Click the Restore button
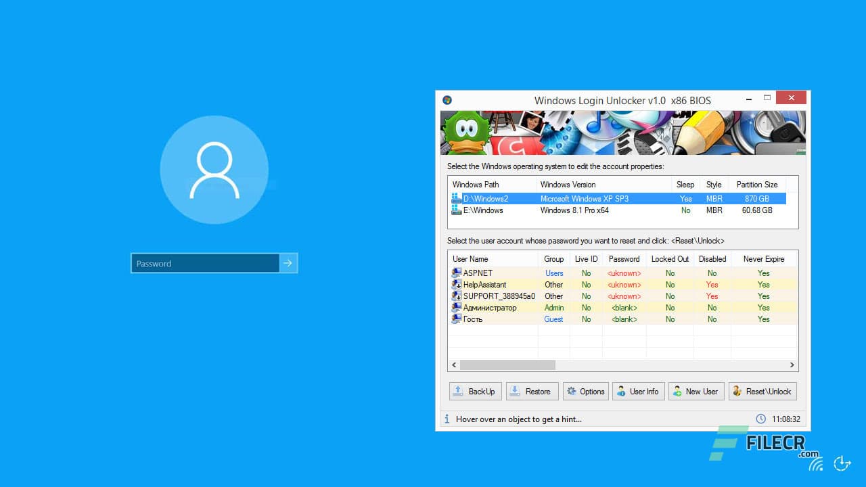The height and width of the screenshot is (487, 866). pos(532,391)
